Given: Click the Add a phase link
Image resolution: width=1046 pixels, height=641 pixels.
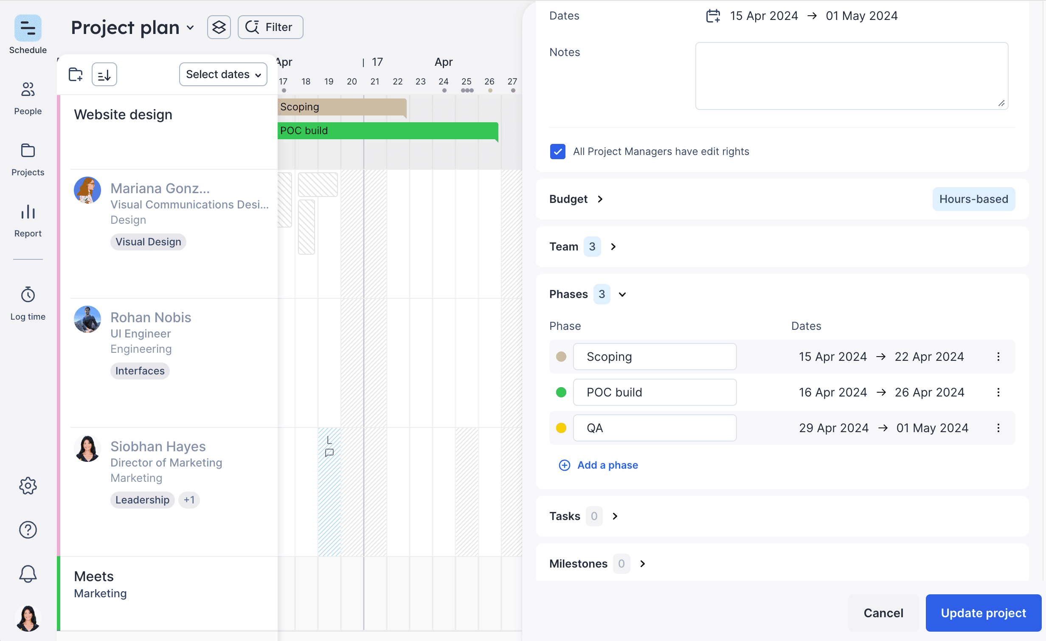Looking at the screenshot, I should pos(607,465).
